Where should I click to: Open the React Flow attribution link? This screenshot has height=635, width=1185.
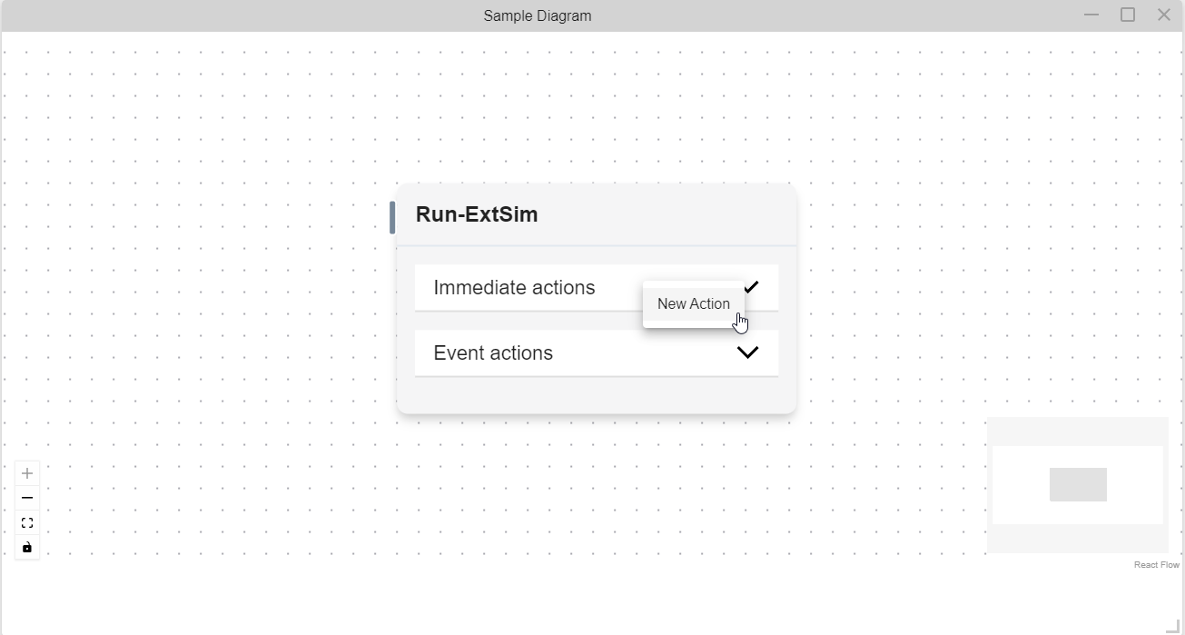(x=1156, y=565)
